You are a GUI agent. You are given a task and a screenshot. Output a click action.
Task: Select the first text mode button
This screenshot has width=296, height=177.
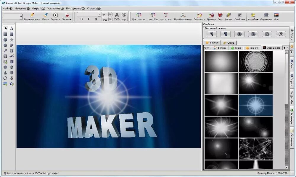(212, 34)
